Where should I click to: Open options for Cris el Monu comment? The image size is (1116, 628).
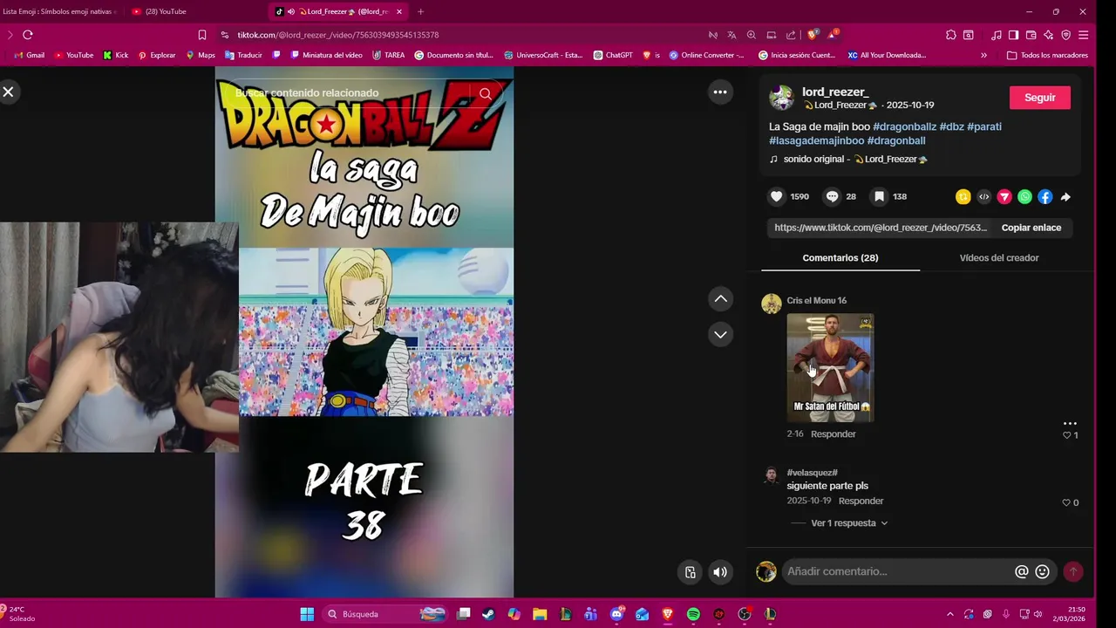pyautogui.click(x=1070, y=424)
